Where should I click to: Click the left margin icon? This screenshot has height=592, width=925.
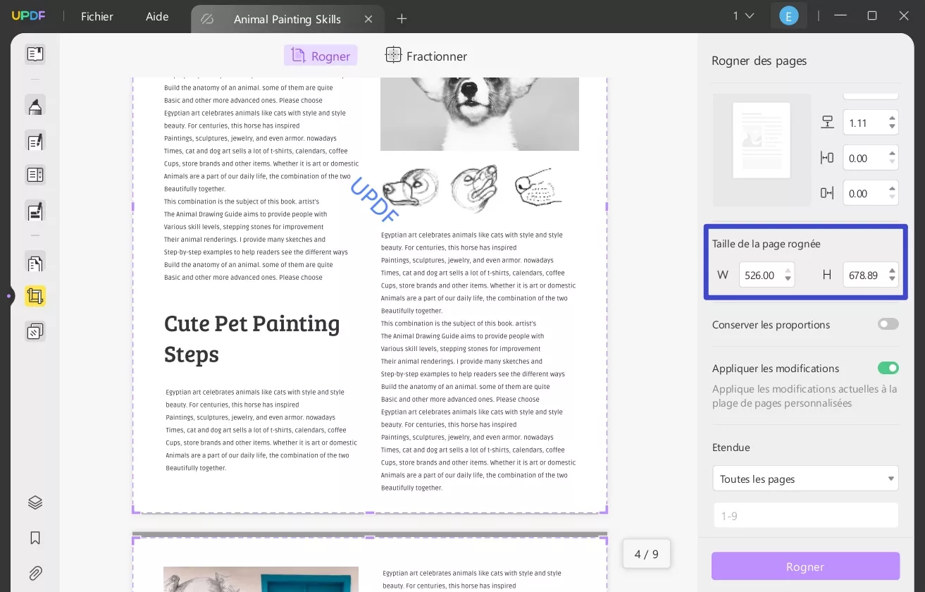click(827, 158)
